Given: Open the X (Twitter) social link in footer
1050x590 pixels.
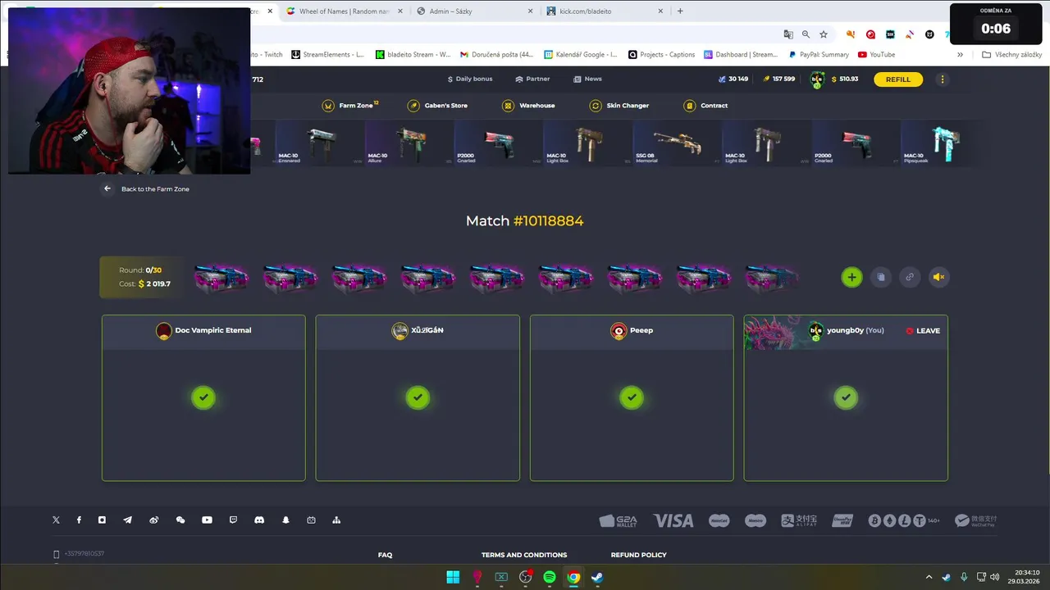Looking at the screenshot, I should (x=56, y=520).
